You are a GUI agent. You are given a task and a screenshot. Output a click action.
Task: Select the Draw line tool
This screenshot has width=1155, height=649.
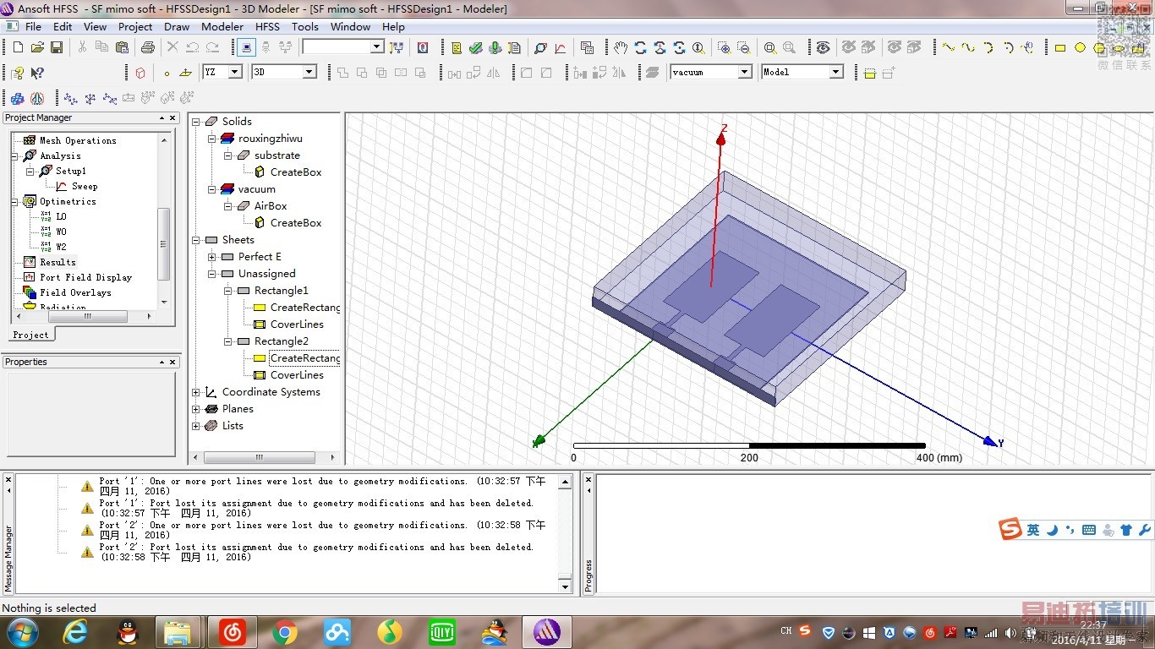(x=949, y=48)
